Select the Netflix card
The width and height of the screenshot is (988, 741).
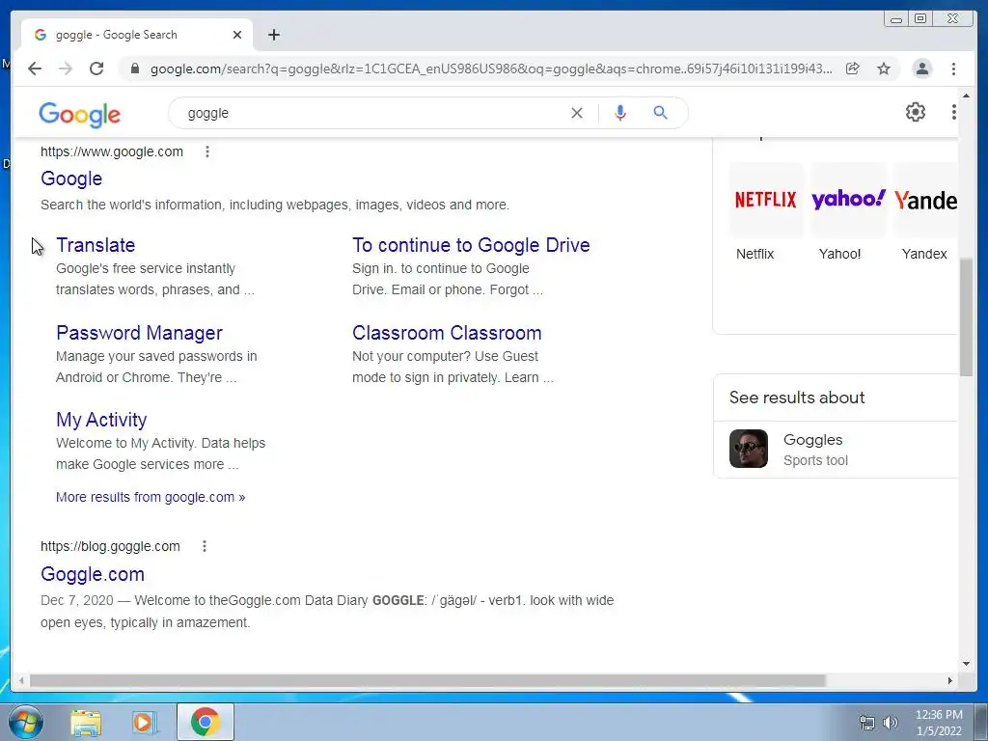(x=765, y=213)
